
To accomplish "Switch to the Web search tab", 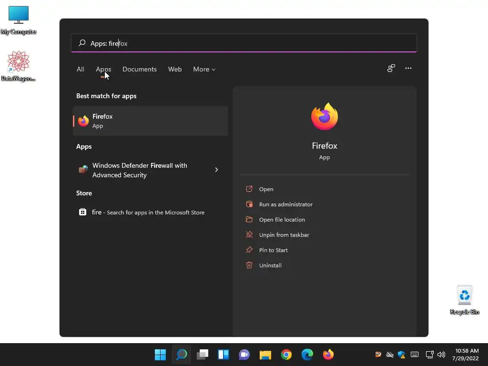I will tap(175, 69).
